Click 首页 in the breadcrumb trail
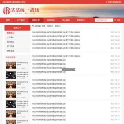124x124 pixels. (44, 26)
